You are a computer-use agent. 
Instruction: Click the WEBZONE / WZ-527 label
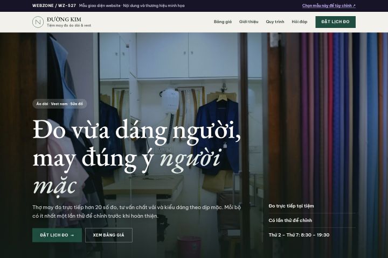(54, 5)
